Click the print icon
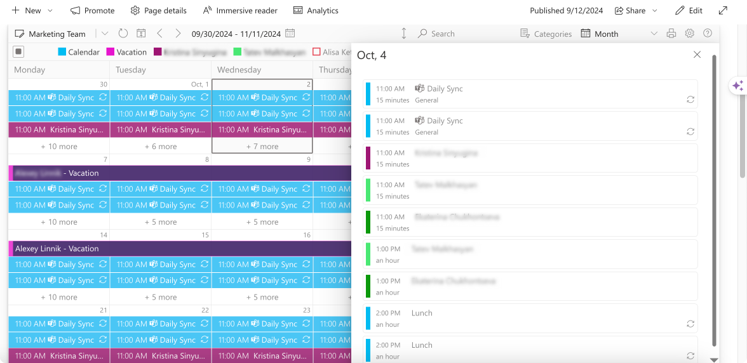Image resolution: width=747 pixels, height=363 pixels. click(671, 33)
